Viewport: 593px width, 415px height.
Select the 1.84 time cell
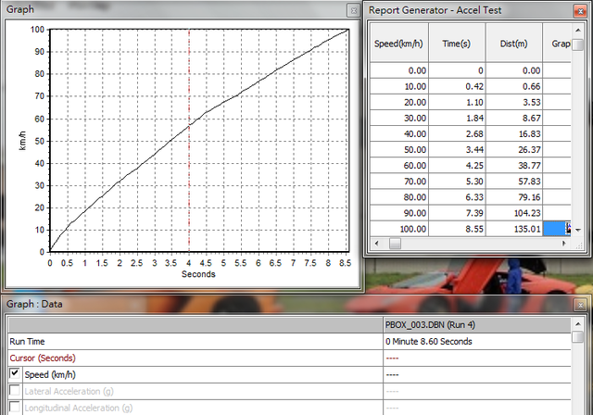[457, 119]
